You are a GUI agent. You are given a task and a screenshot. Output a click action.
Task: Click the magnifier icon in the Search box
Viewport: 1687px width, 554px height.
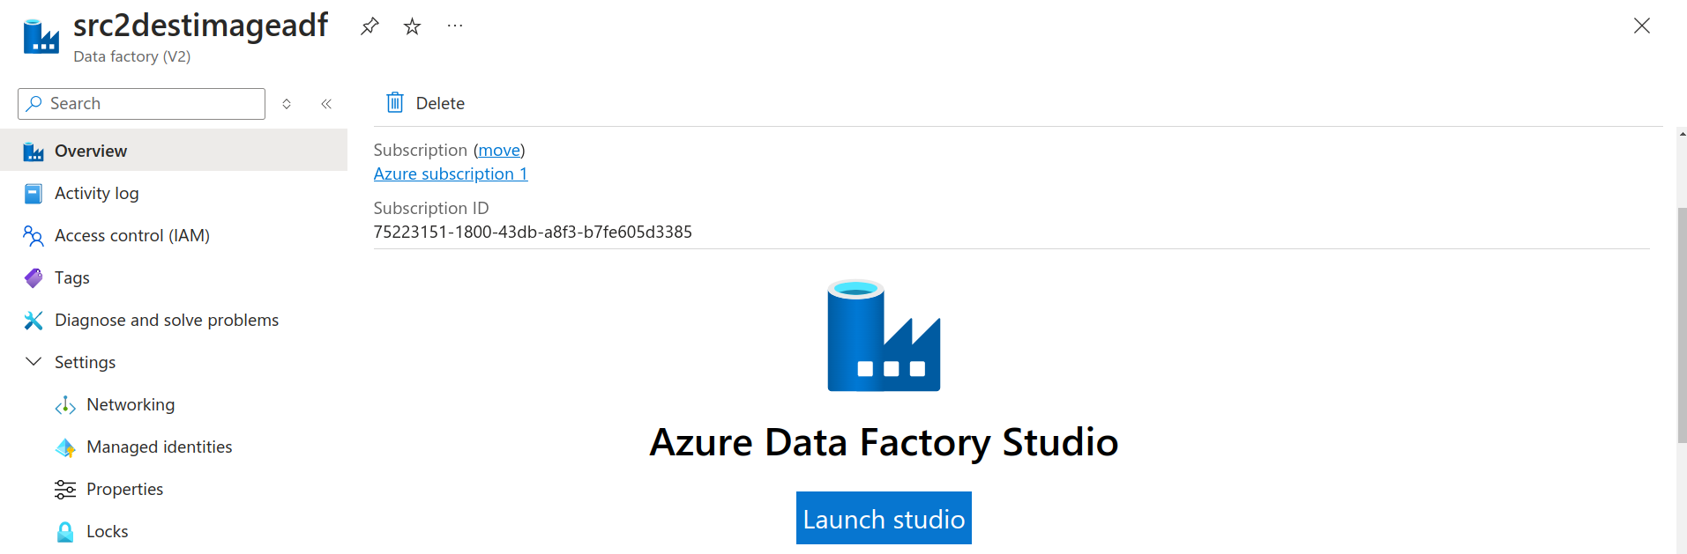coord(34,104)
